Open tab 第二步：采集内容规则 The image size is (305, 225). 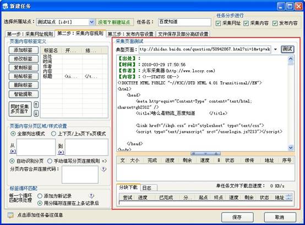(80, 33)
